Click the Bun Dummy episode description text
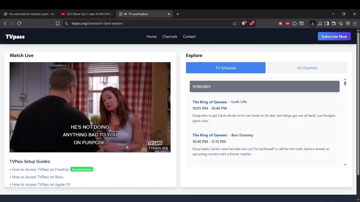The image size is (360, 202). pos(261,151)
